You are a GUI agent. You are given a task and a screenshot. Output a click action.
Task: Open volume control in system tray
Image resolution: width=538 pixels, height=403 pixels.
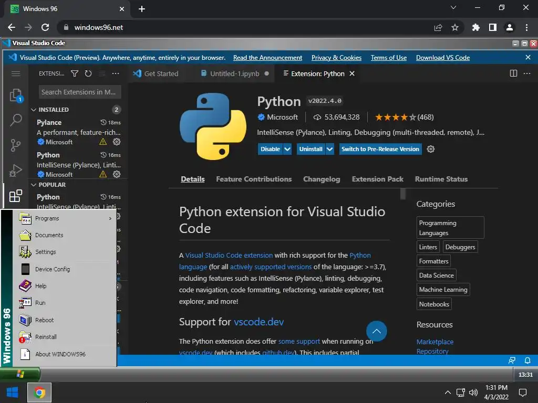473,393
